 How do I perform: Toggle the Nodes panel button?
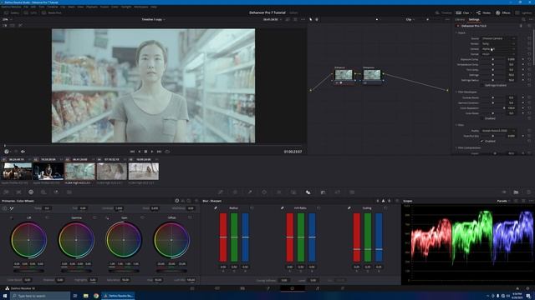[483, 12]
